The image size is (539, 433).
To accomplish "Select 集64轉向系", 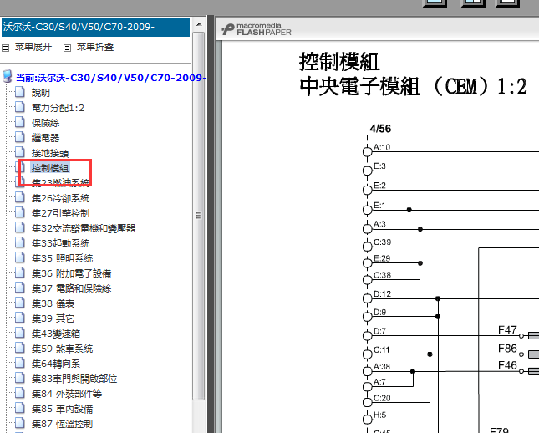I will coord(56,364).
